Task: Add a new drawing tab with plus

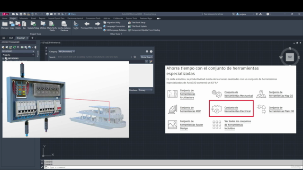Action: click(x=32, y=38)
